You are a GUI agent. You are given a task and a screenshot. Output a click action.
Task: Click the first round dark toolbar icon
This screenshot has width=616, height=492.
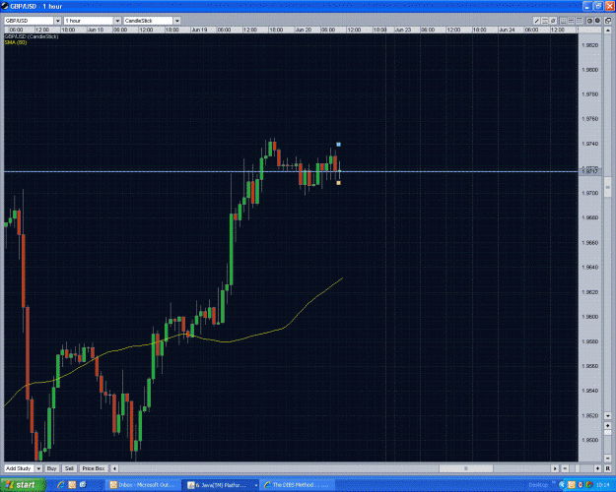589,21
